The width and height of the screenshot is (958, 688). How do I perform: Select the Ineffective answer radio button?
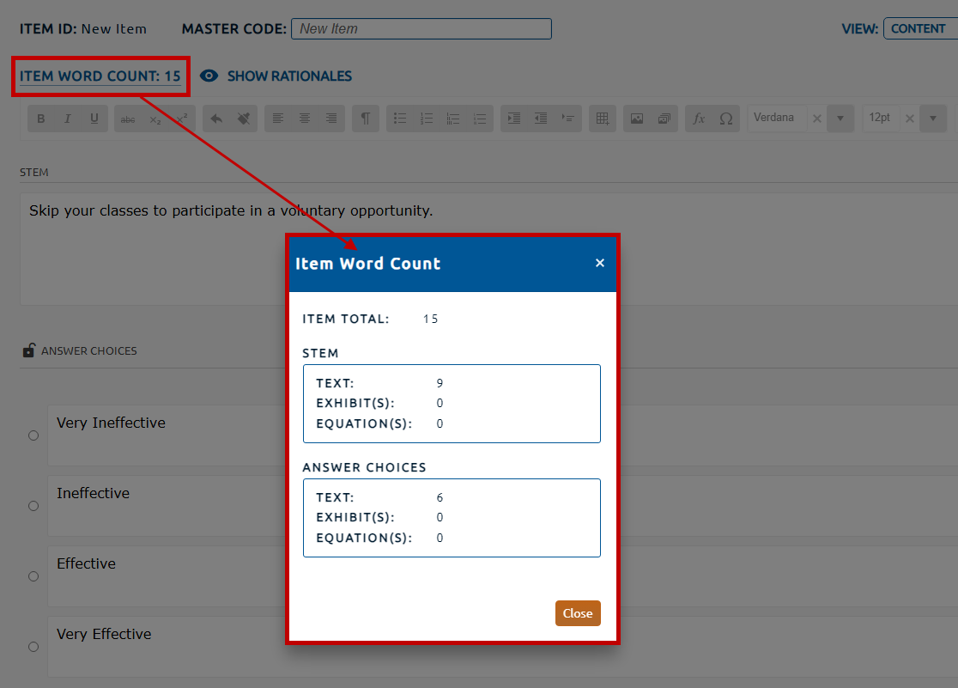33,506
